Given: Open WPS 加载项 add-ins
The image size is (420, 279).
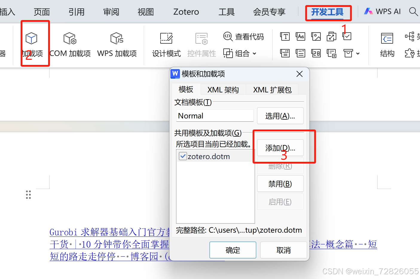Looking at the screenshot, I should click(x=117, y=45).
